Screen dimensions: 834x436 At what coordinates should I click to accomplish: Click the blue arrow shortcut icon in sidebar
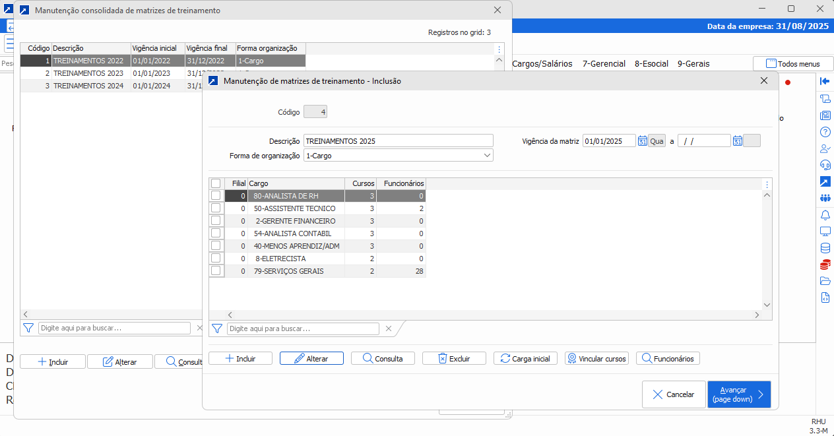click(825, 181)
